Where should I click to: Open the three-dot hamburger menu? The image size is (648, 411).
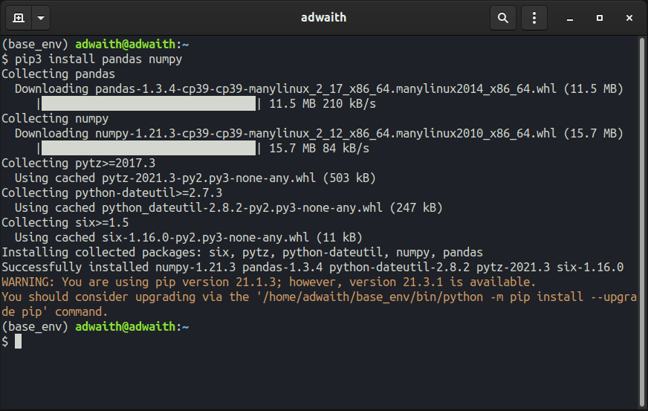click(534, 18)
